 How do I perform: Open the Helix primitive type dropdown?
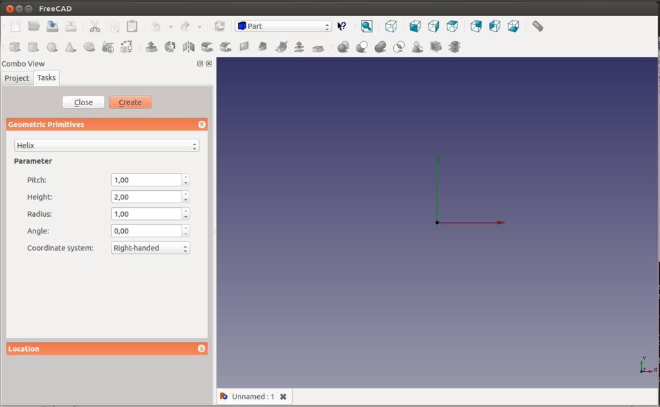(x=106, y=146)
